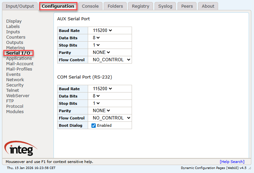Select Mail-Account in the sidebar
The image size is (254, 173).
tap(20, 64)
